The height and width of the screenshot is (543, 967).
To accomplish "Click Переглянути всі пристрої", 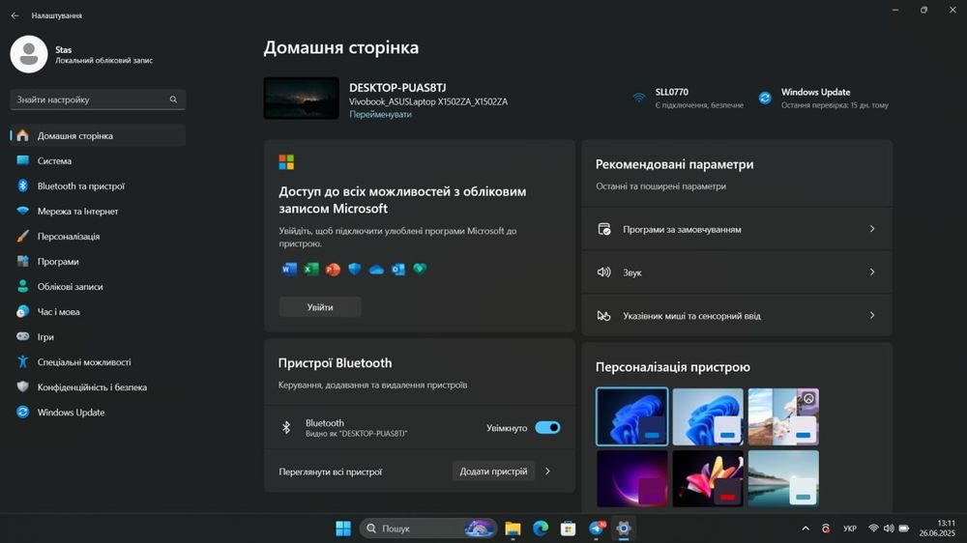I will pyautogui.click(x=331, y=472).
